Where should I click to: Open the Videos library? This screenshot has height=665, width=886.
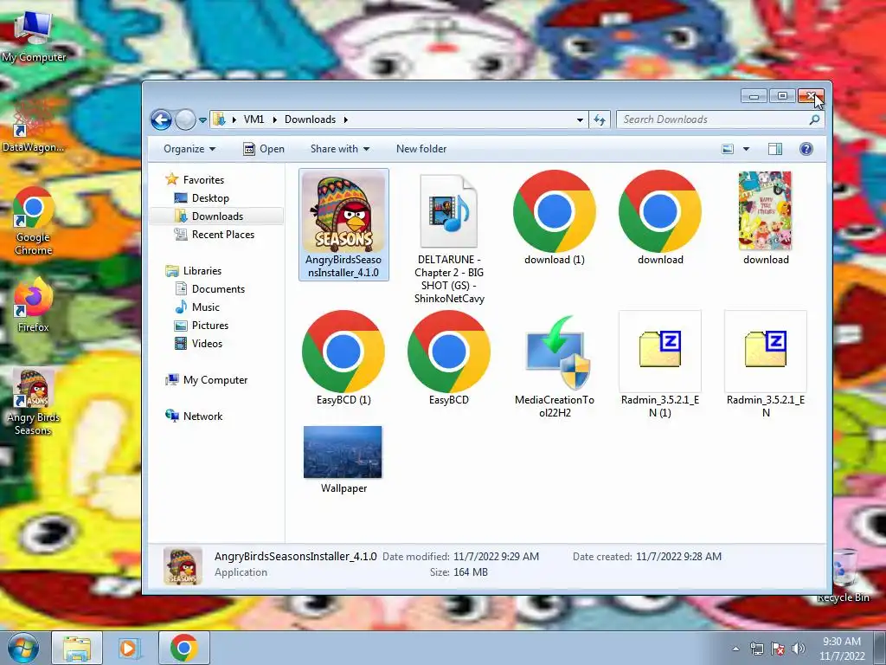207,343
